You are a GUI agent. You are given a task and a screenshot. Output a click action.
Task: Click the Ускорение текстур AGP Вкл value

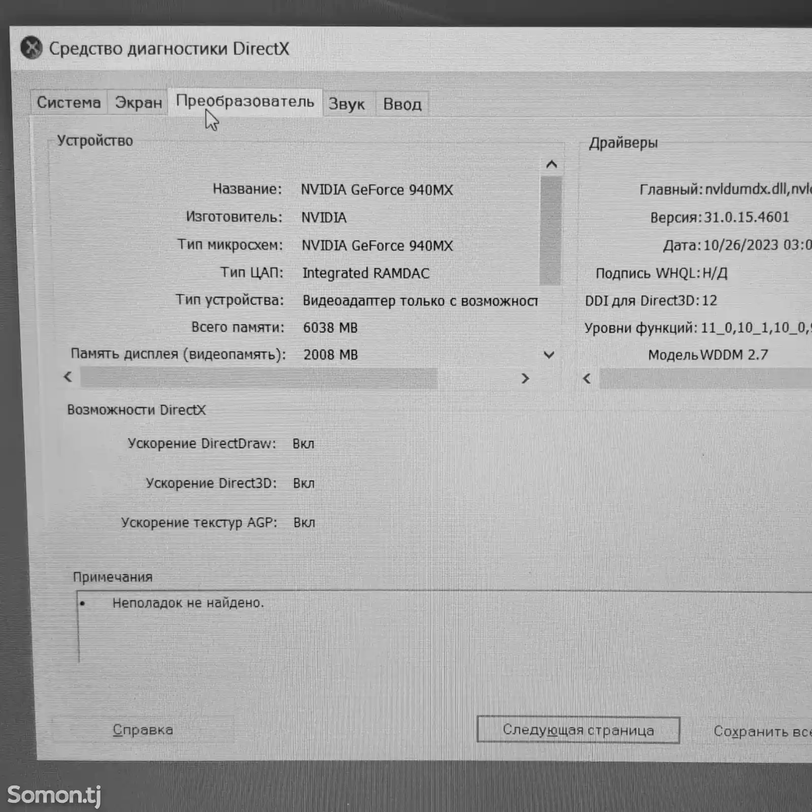click(x=304, y=523)
